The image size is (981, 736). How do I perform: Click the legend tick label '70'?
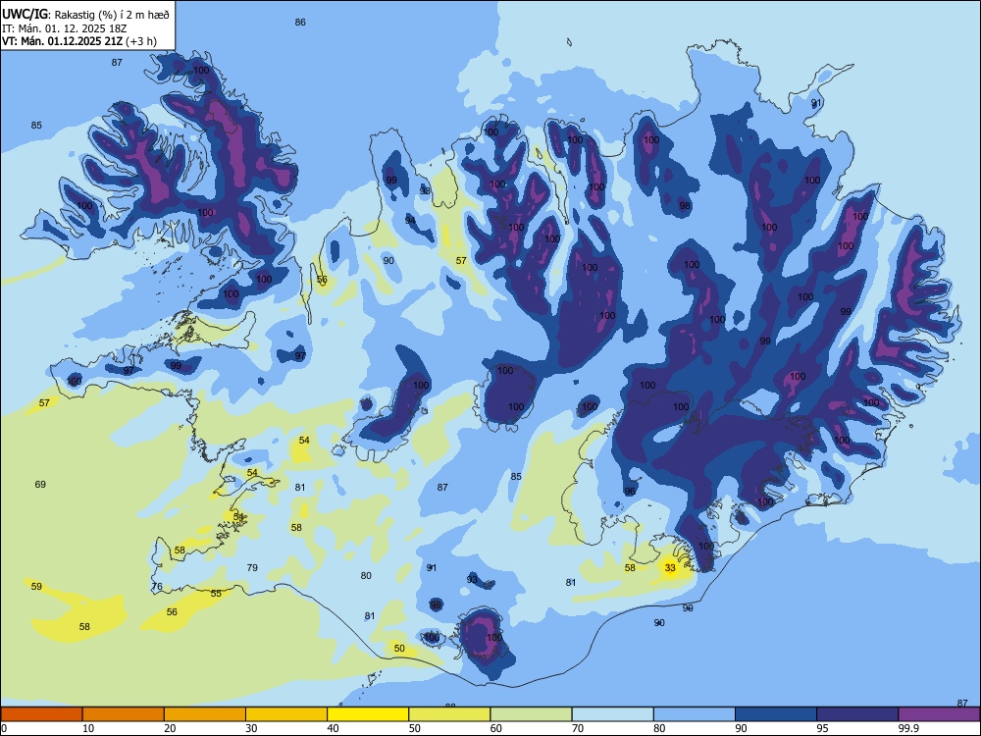[578, 728]
